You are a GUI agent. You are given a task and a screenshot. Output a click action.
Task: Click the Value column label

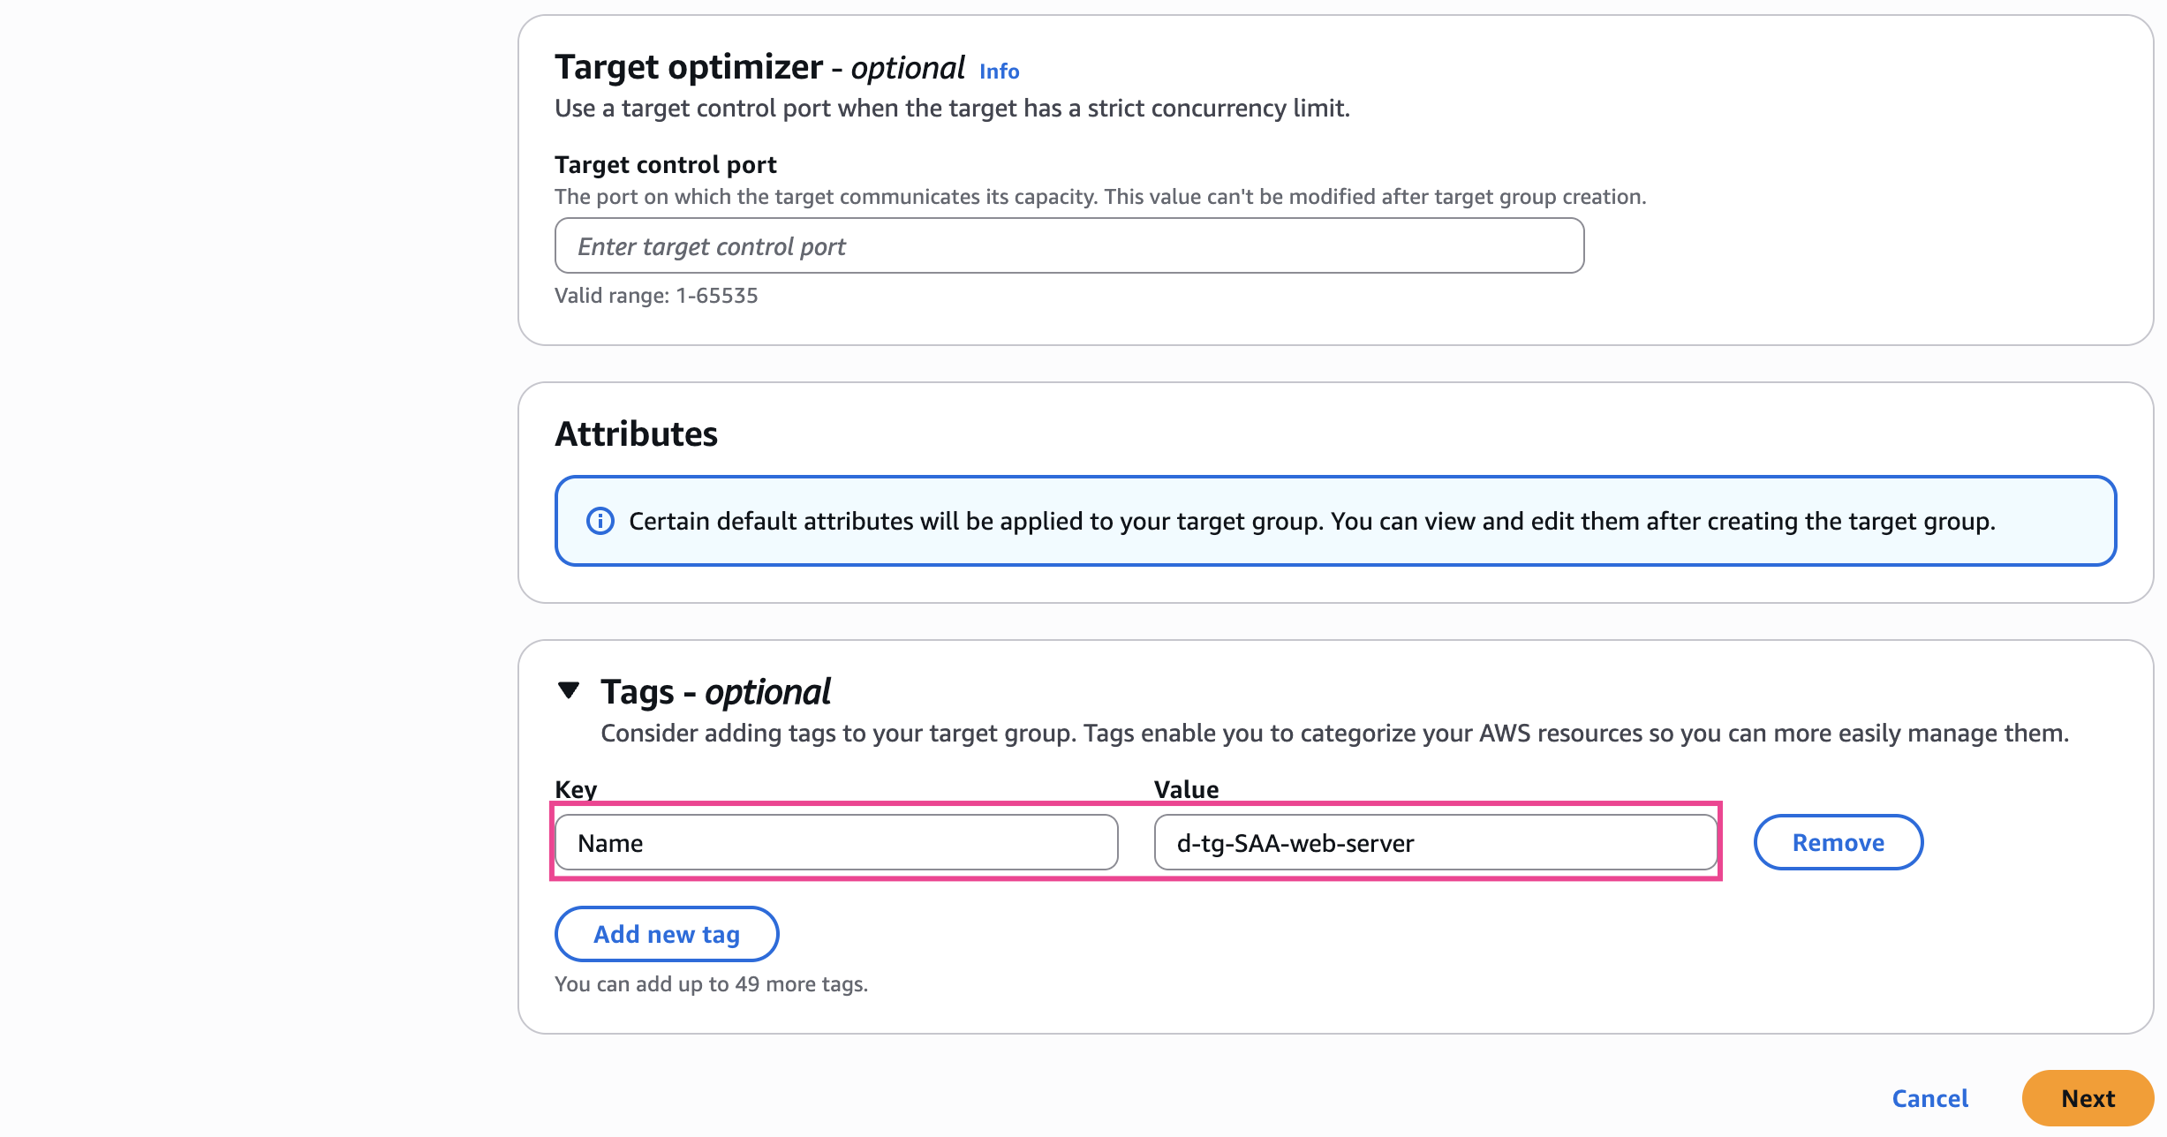[1186, 789]
